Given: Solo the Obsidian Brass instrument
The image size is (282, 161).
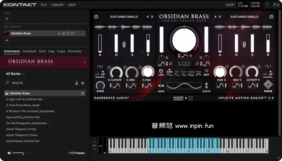Looking at the screenshot, I should [x=59, y=33].
